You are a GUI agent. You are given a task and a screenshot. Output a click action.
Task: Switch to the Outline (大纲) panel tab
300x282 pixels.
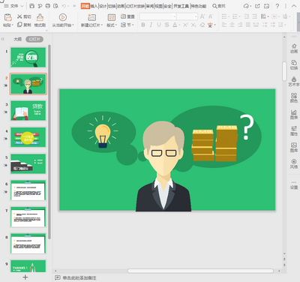pos(17,39)
